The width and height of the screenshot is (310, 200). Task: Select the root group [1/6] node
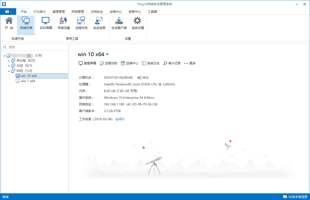[24, 55]
